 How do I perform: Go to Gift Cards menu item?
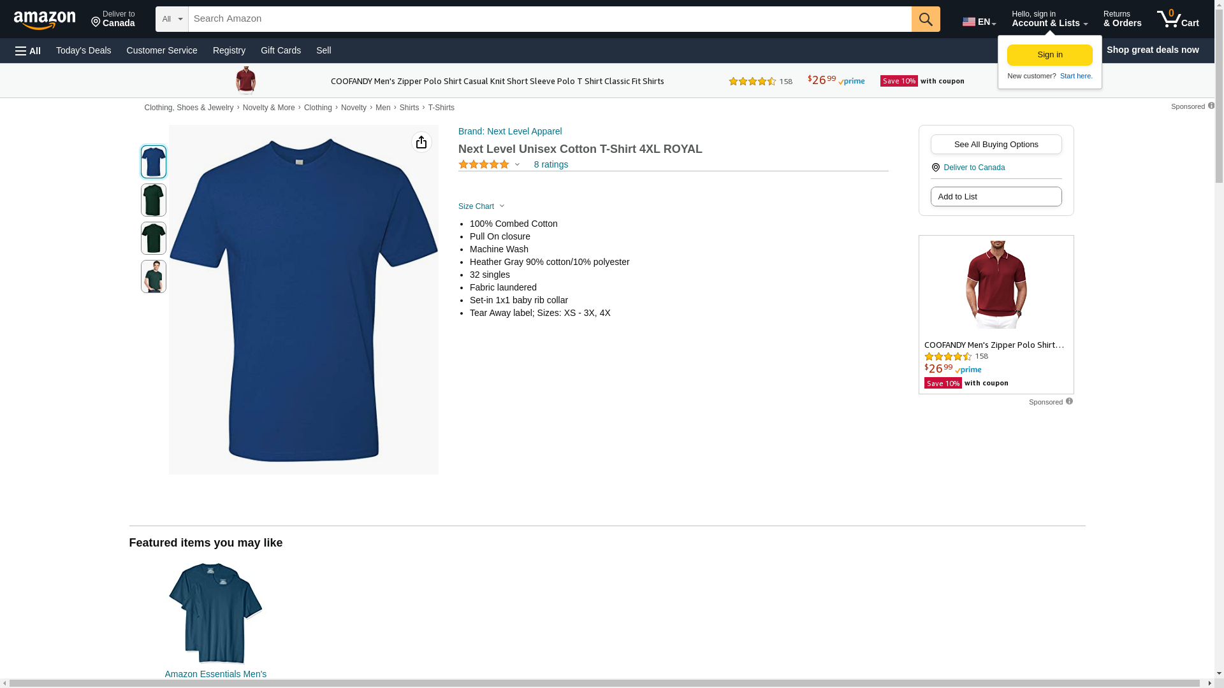point(280,50)
